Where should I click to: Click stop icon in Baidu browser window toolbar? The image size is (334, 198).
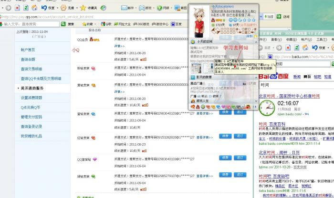click(288, 48)
